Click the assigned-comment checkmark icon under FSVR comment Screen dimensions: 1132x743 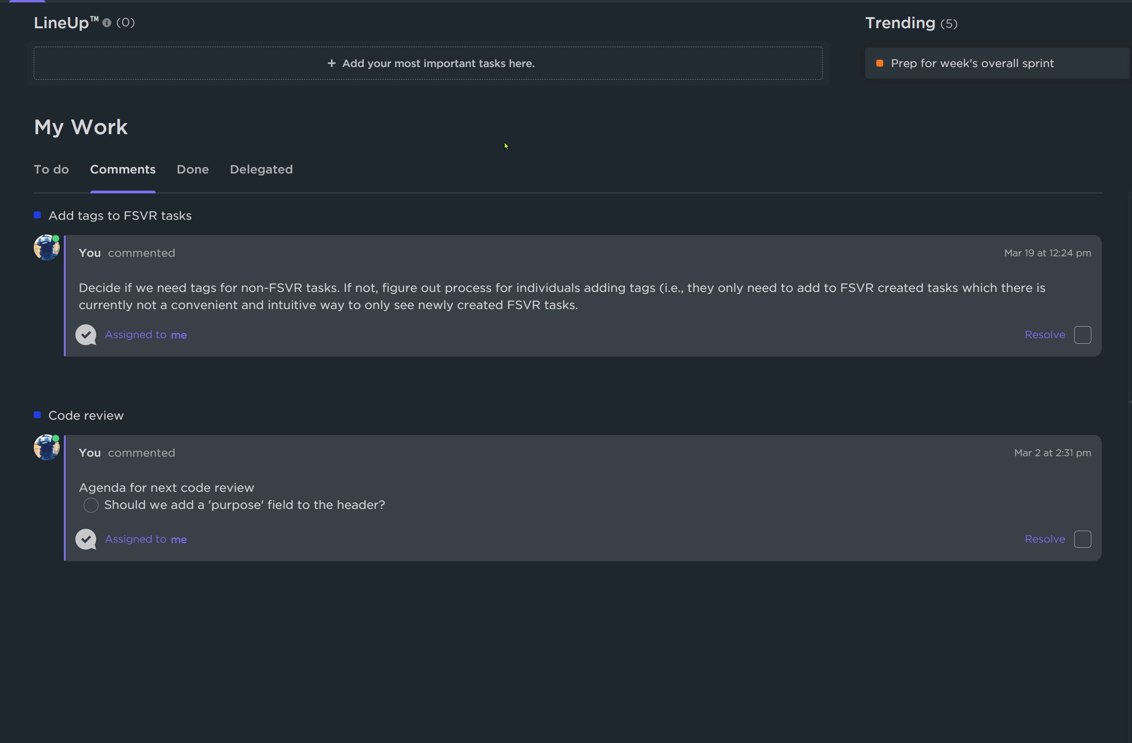[86, 334]
